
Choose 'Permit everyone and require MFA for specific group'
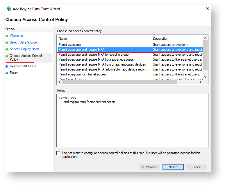click(x=94, y=55)
